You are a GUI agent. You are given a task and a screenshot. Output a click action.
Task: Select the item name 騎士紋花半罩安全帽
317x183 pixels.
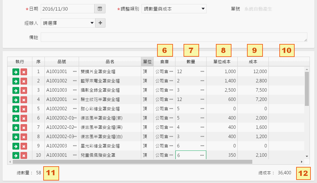point(100,99)
